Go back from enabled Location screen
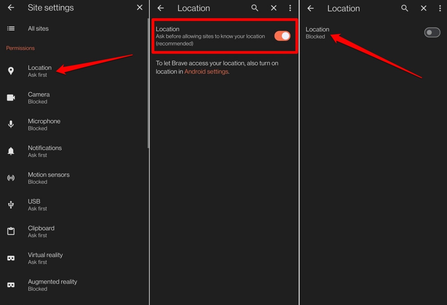Image resolution: width=447 pixels, height=305 pixels. click(161, 8)
